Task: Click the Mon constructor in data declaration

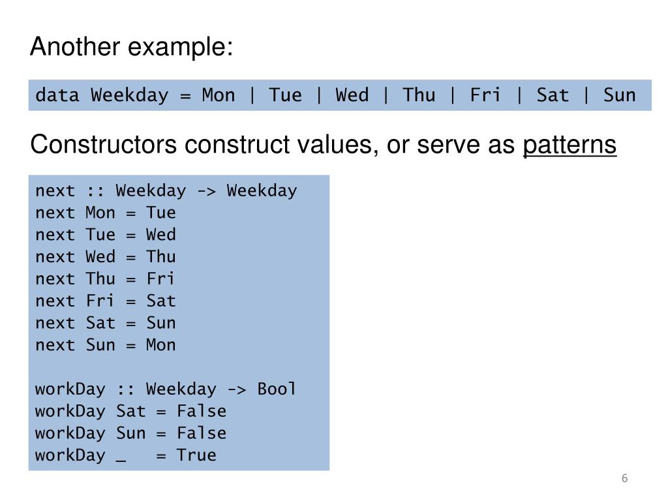Action: pyautogui.click(x=218, y=95)
